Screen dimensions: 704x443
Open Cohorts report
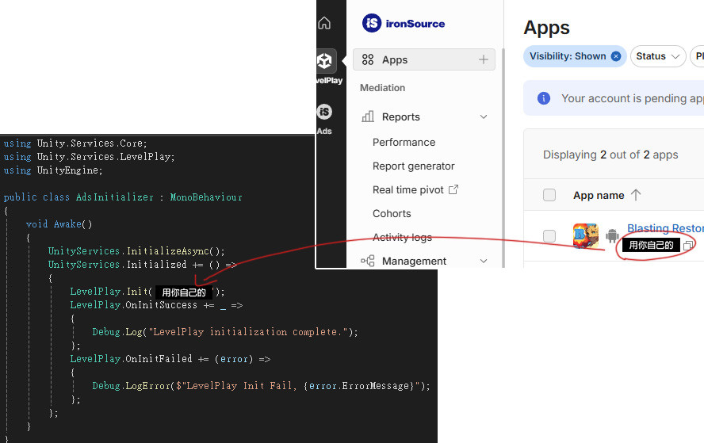click(392, 214)
